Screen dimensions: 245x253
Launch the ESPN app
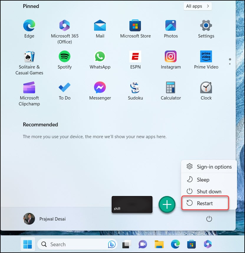point(135,60)
